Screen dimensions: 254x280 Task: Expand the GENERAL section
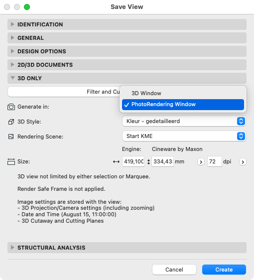tap(127, 38)
